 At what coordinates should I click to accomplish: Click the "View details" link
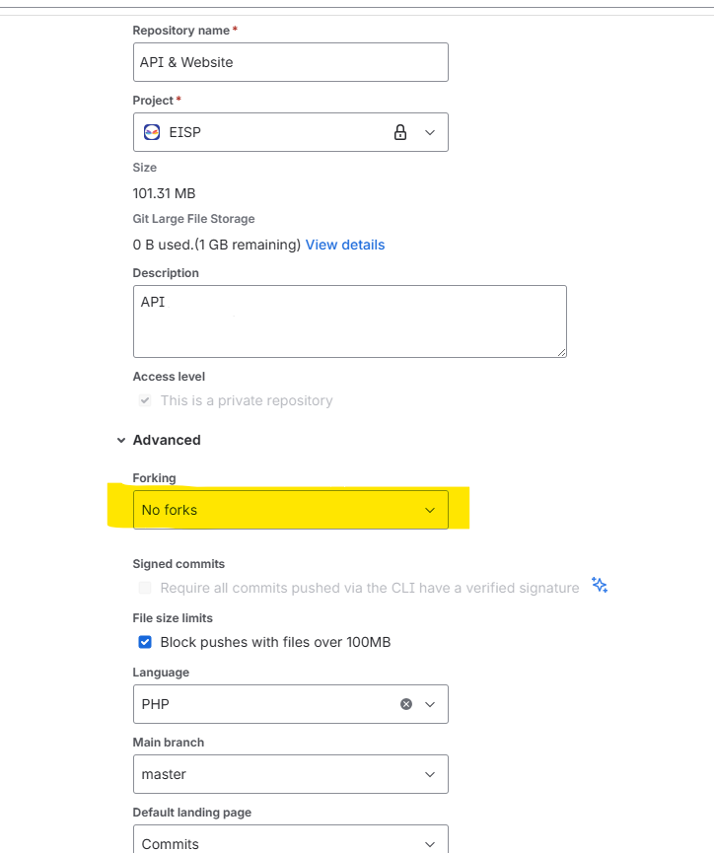click(345, 244)
